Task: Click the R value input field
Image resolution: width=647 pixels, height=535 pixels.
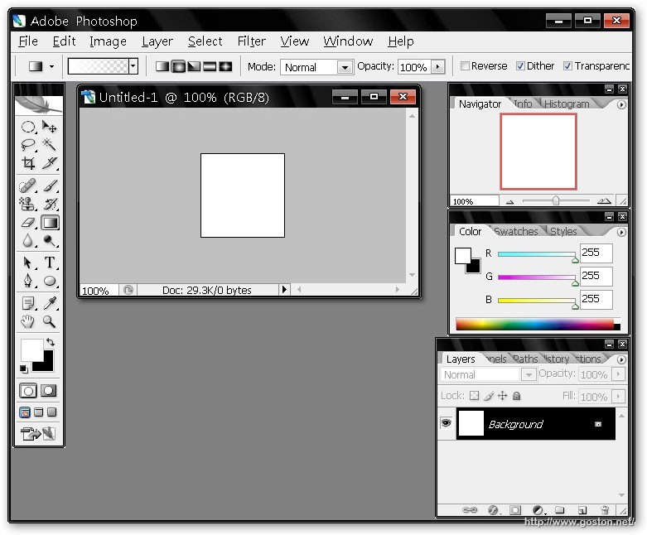Action: pyautogui.click(x=596, y=253)
